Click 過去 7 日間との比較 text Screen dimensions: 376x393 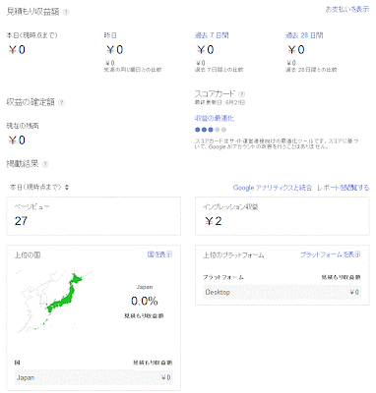219,70
